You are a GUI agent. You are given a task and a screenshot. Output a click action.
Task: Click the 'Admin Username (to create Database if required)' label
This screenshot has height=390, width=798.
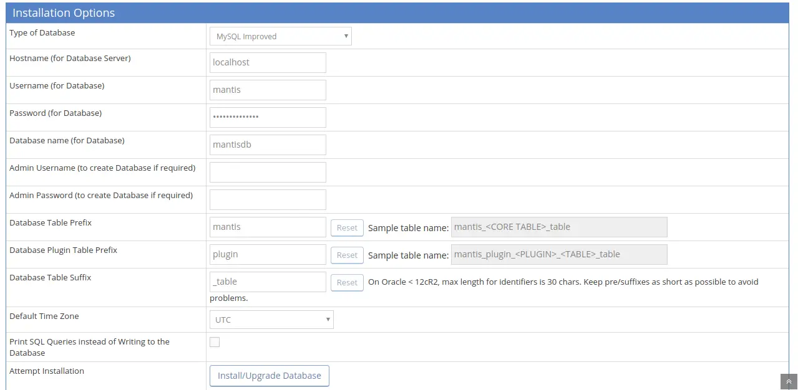(x=102, y=168)
